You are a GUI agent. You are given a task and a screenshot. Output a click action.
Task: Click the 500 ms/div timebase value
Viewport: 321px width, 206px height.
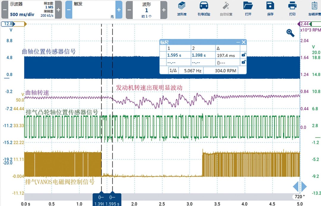(x=22, y=15)
